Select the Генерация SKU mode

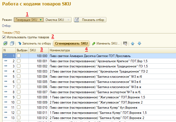coord(29,20)
